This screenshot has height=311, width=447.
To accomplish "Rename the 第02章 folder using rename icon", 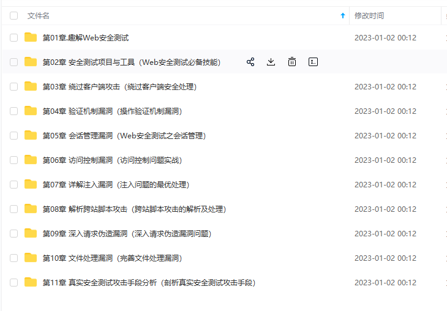I will click(313, 62).
